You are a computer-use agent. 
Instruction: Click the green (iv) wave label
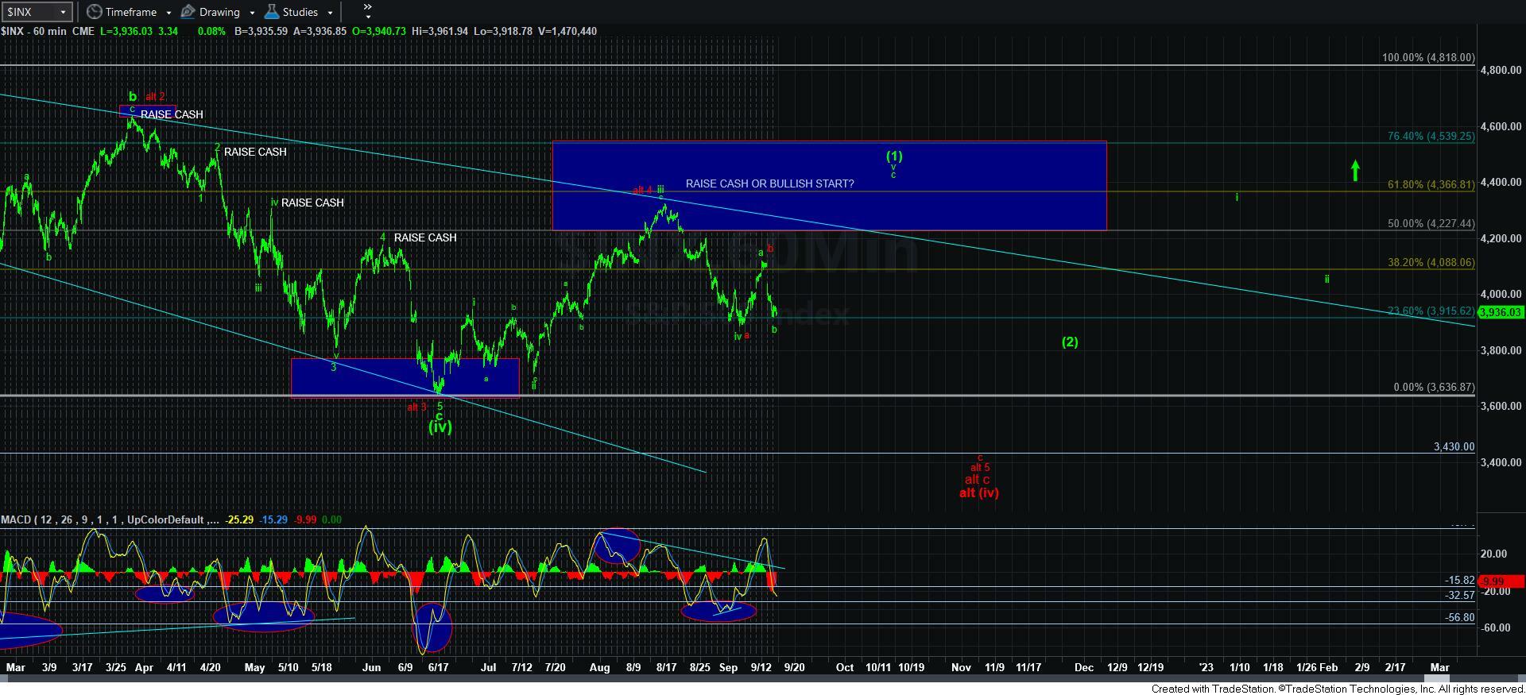440,427
